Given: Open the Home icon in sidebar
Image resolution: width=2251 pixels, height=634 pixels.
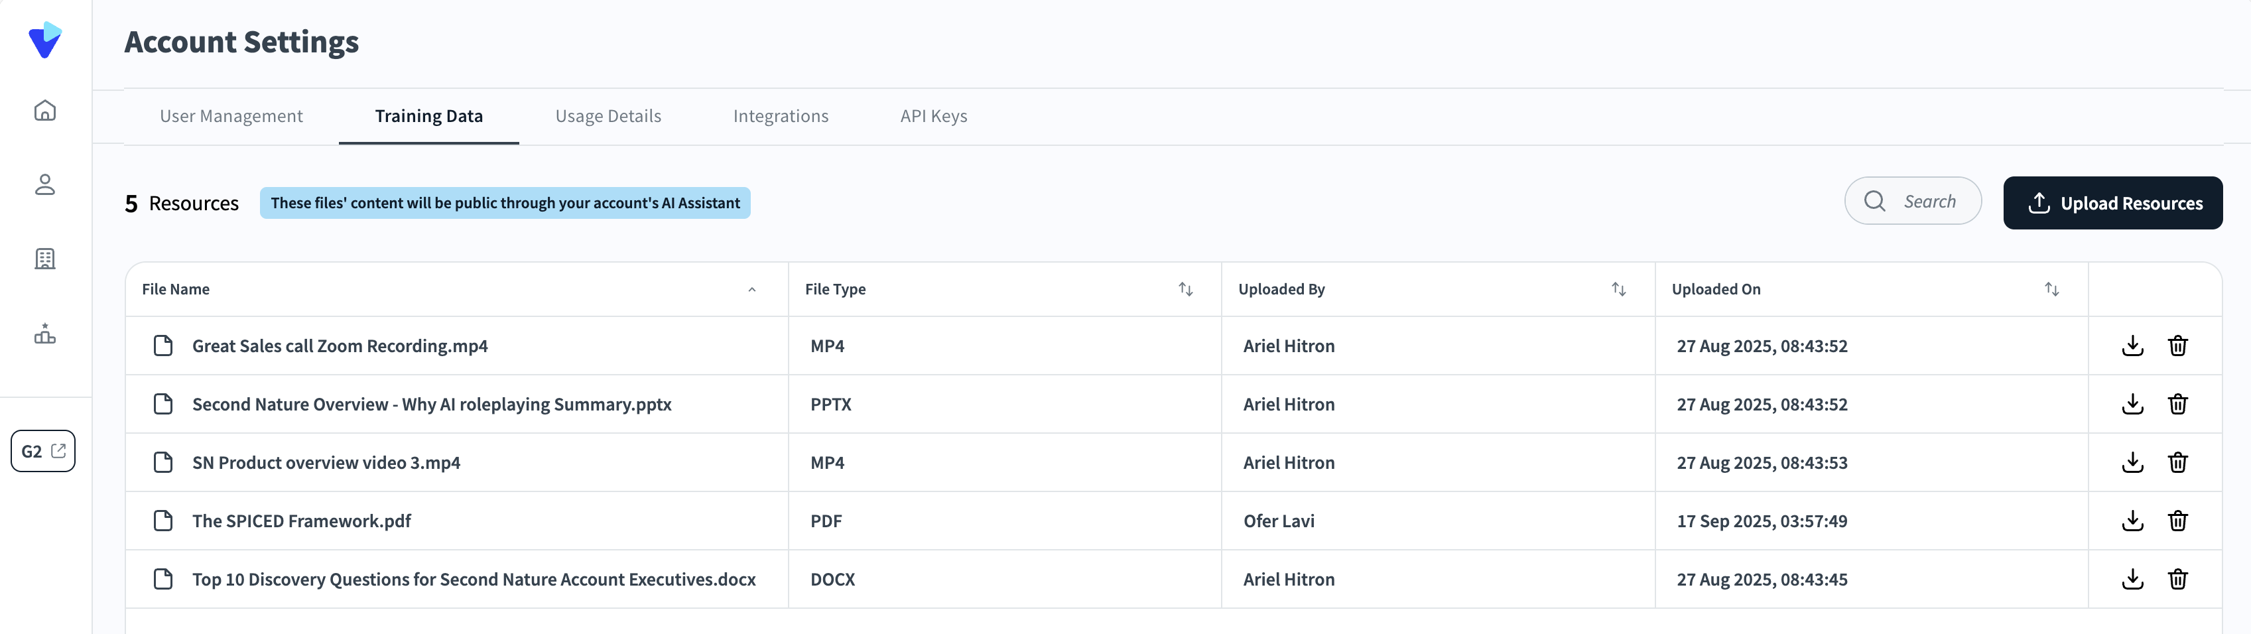Looking at the screenshot, I should click(44, 111).
